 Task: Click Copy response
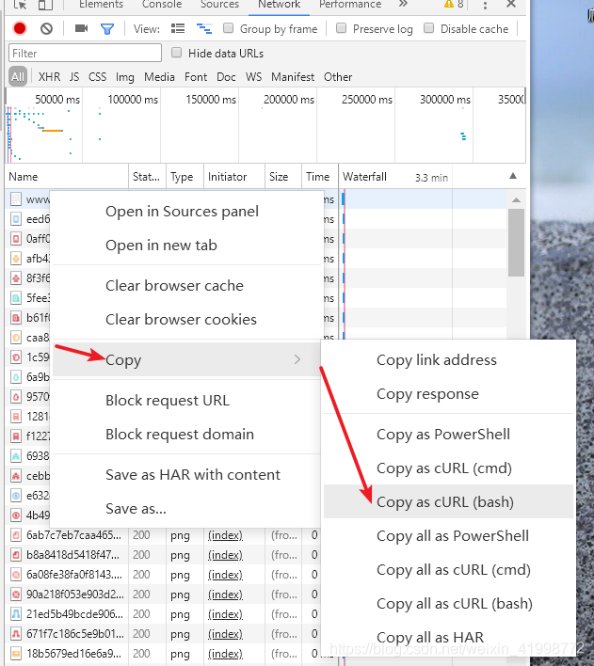(449, 394)
